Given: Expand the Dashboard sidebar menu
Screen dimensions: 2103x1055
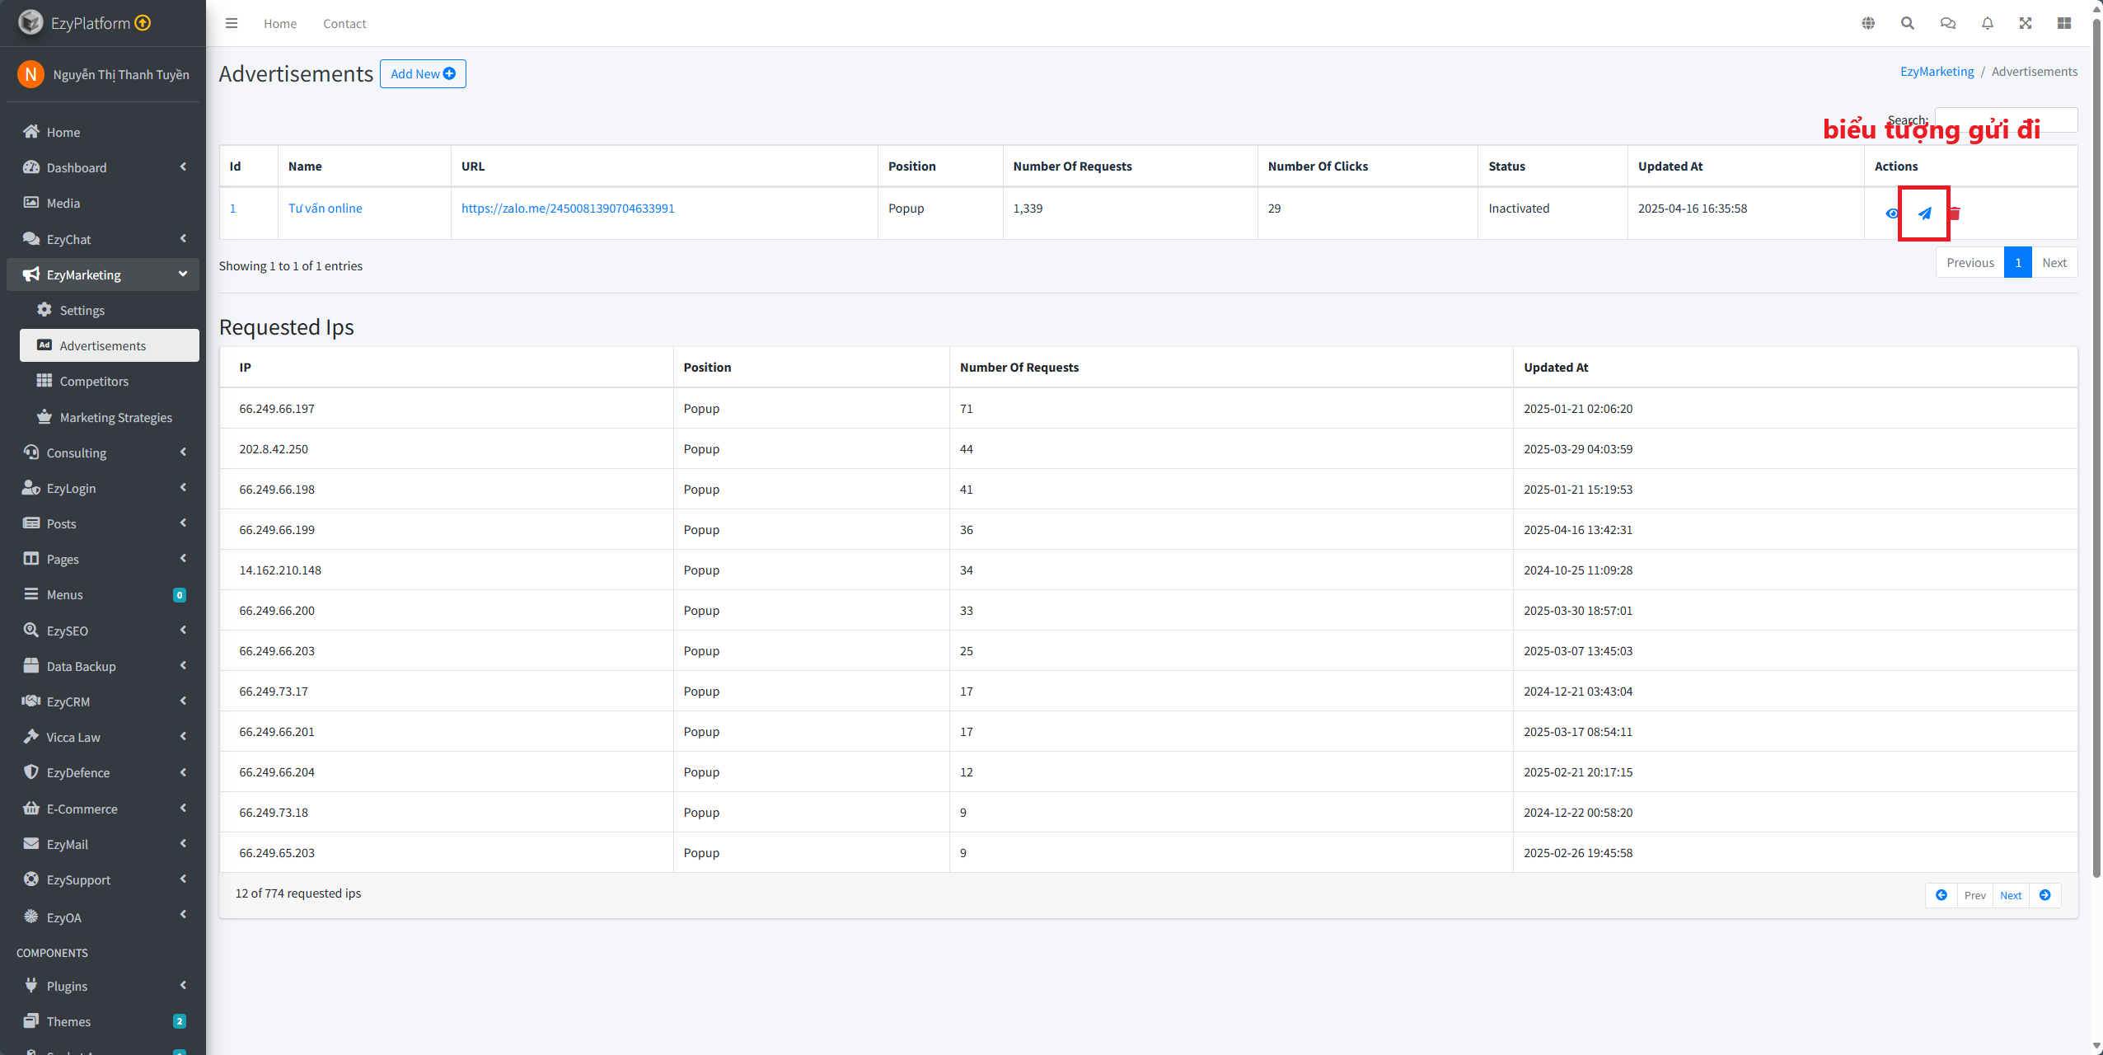Looking at the screenshot, I should click(103, 167).
